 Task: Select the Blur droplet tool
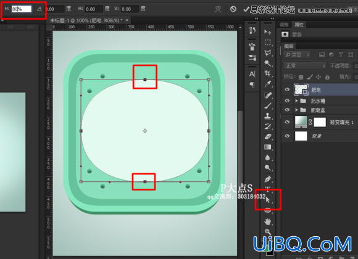pyautogui.click(x=268, y=157)
